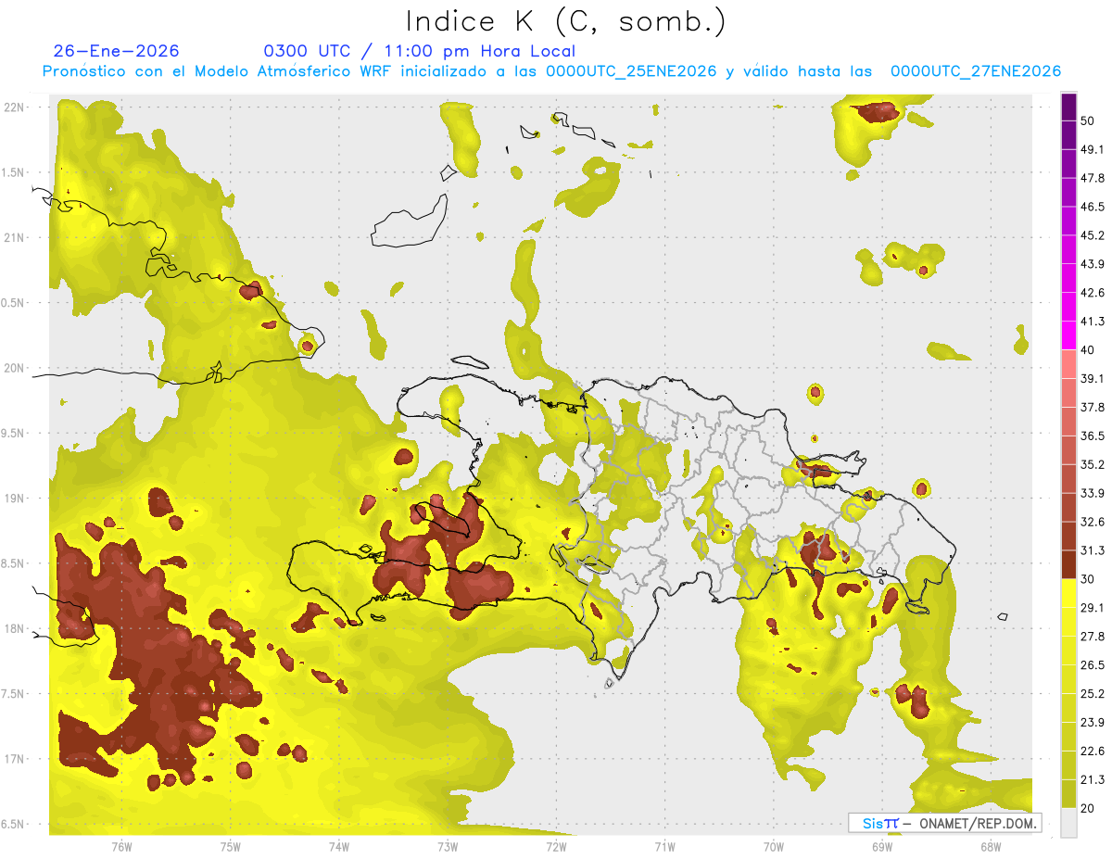Click the initialization stamp "0000UTC_25ENE2026"
Image resolution: width=1112 pixels, height=859 pixels.
tap(631, 71)
